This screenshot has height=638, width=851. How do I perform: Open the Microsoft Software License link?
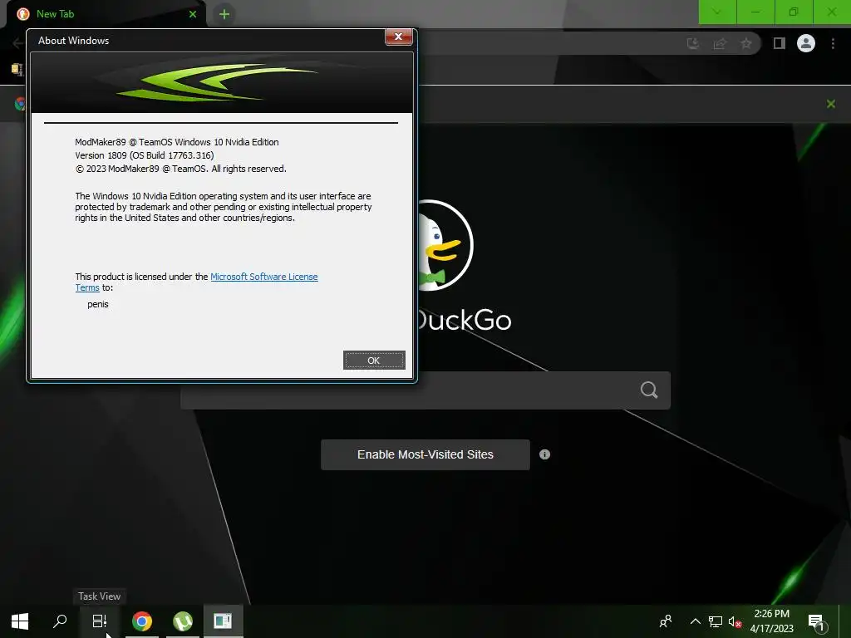(263, 277)
